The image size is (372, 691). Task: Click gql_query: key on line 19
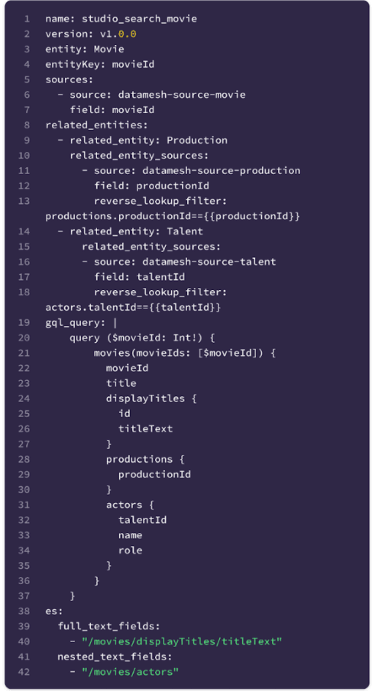coord(76,322)
